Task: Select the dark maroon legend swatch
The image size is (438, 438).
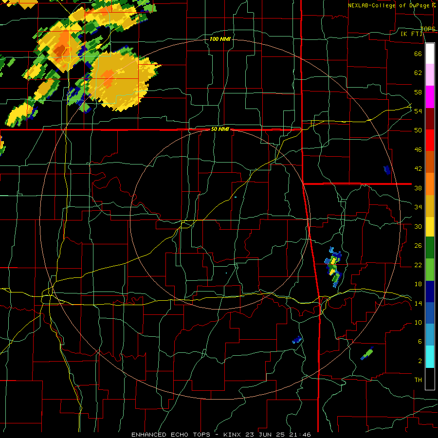Action: 430,119
